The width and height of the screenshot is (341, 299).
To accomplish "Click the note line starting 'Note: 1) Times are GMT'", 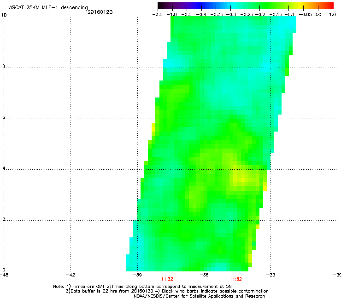I will pyautogui.click(x=142, y=287).
